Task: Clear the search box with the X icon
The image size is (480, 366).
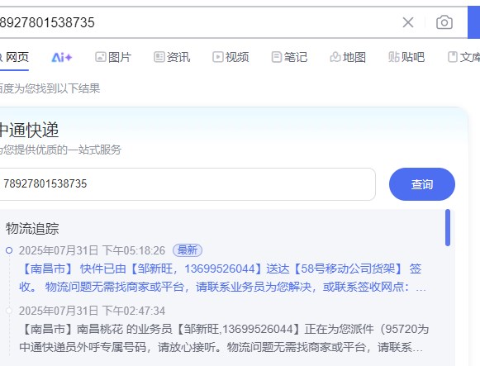Action: click(x=408, y=22)
